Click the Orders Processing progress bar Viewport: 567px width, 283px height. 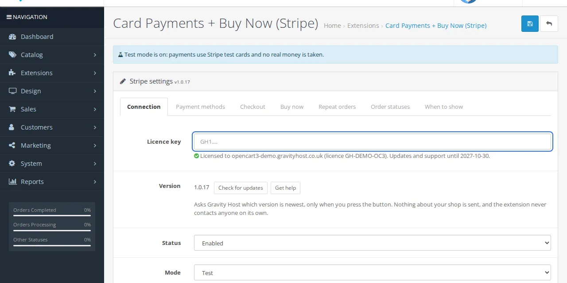(52, 230)
